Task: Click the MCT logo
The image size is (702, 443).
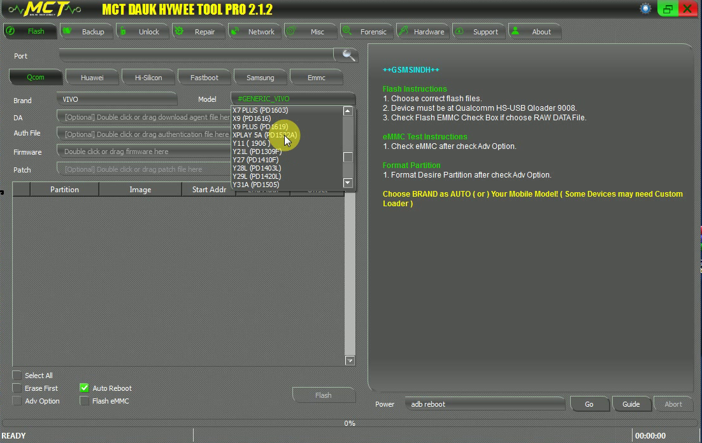Action: pyautogui.click(x=45, y=9)
